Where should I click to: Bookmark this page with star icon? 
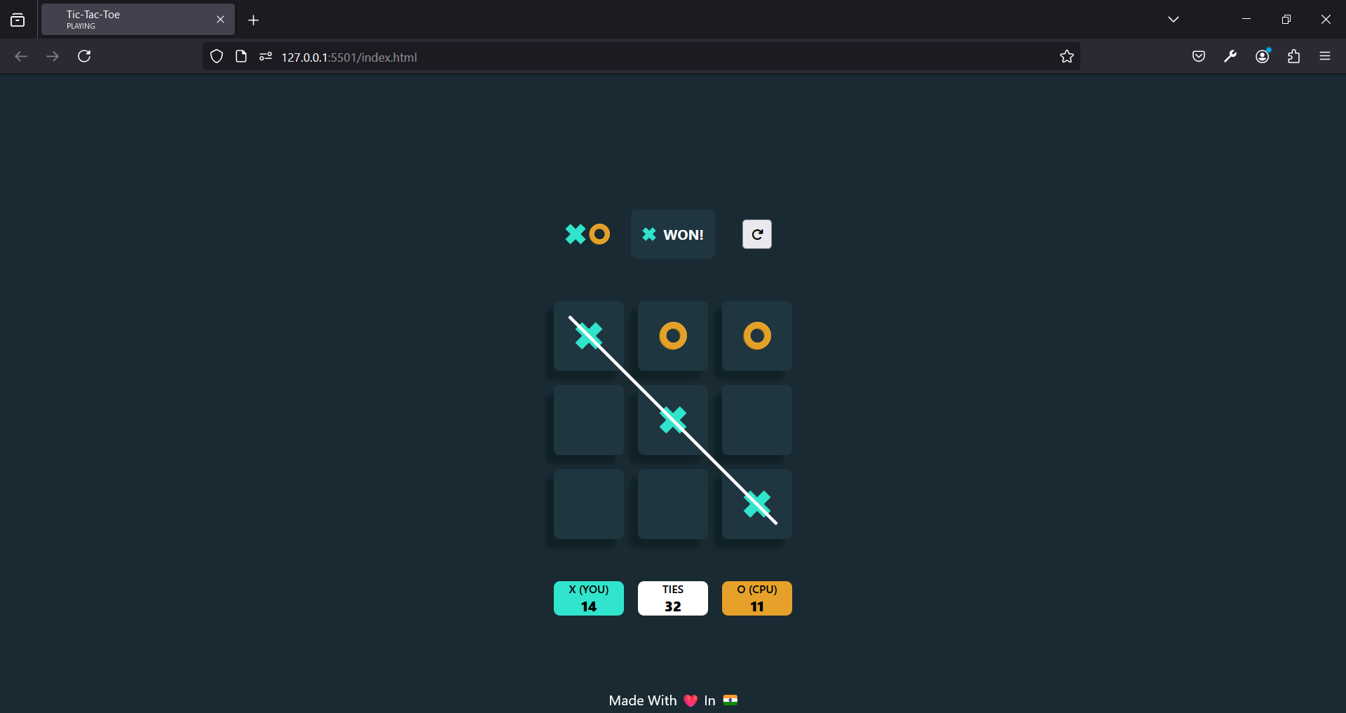point(1067,57)
